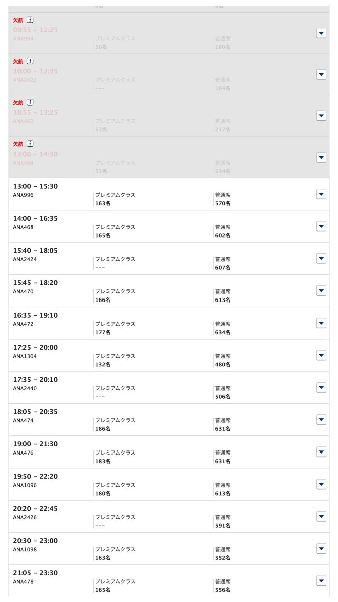This screenshot has height=602, width=338.
Task: Click flight number ANA2440
Action: [25, 388]
